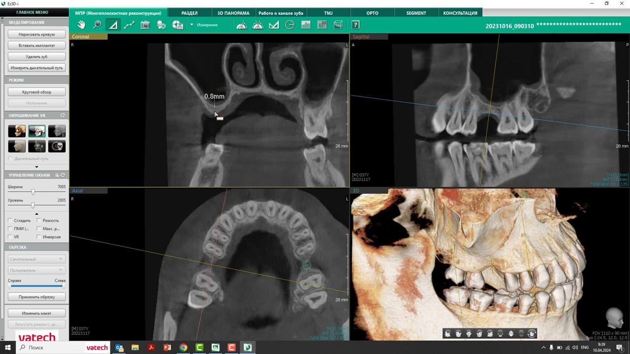
Task: Select the magnifier zoom tool
Action: 97,25
